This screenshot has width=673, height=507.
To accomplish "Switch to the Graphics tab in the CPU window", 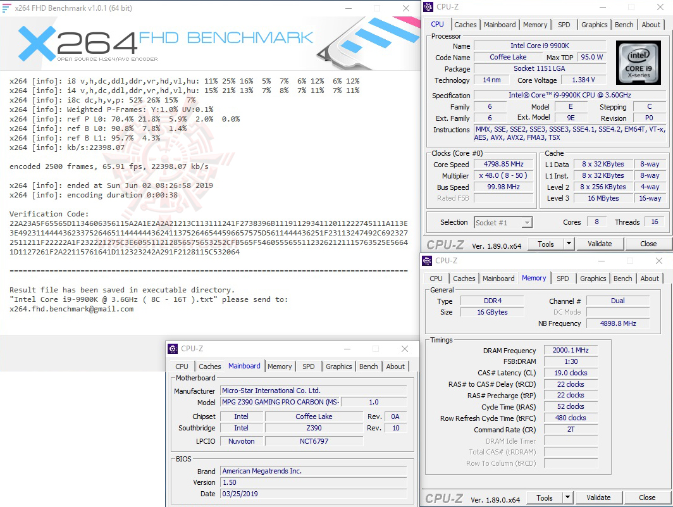I will pyautogui.click(x=594, y=24).
